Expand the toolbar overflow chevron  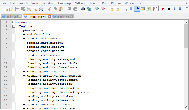pyautogui.click(x=187, y=8)
